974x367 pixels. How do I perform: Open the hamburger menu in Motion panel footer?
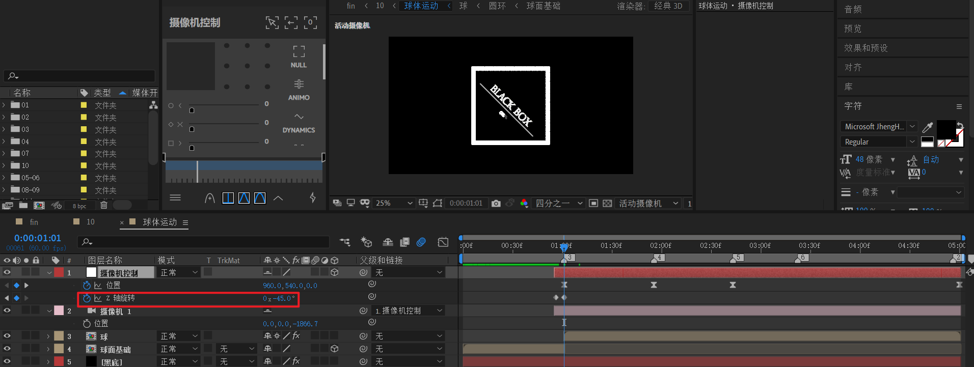pos(175,197)
